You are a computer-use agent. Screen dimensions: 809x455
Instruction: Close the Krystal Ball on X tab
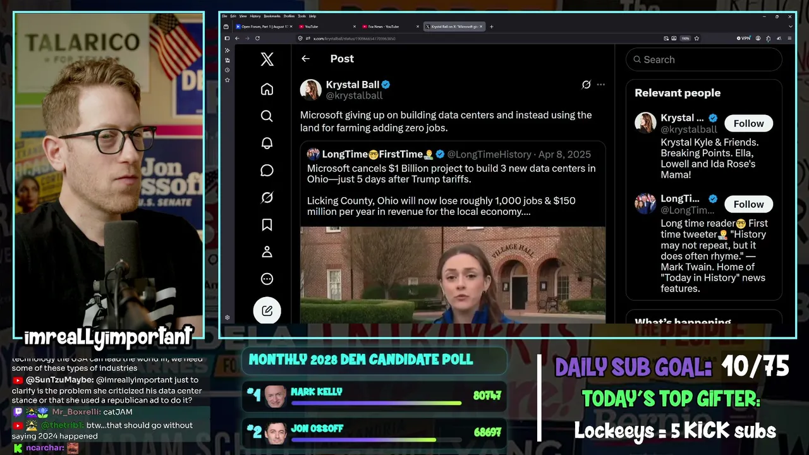(x=482, y=27)
